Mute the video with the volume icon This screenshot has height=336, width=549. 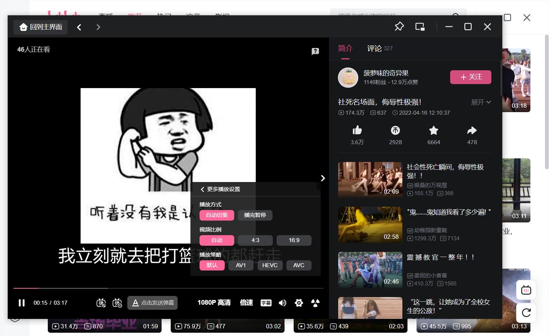pos(282,303)
